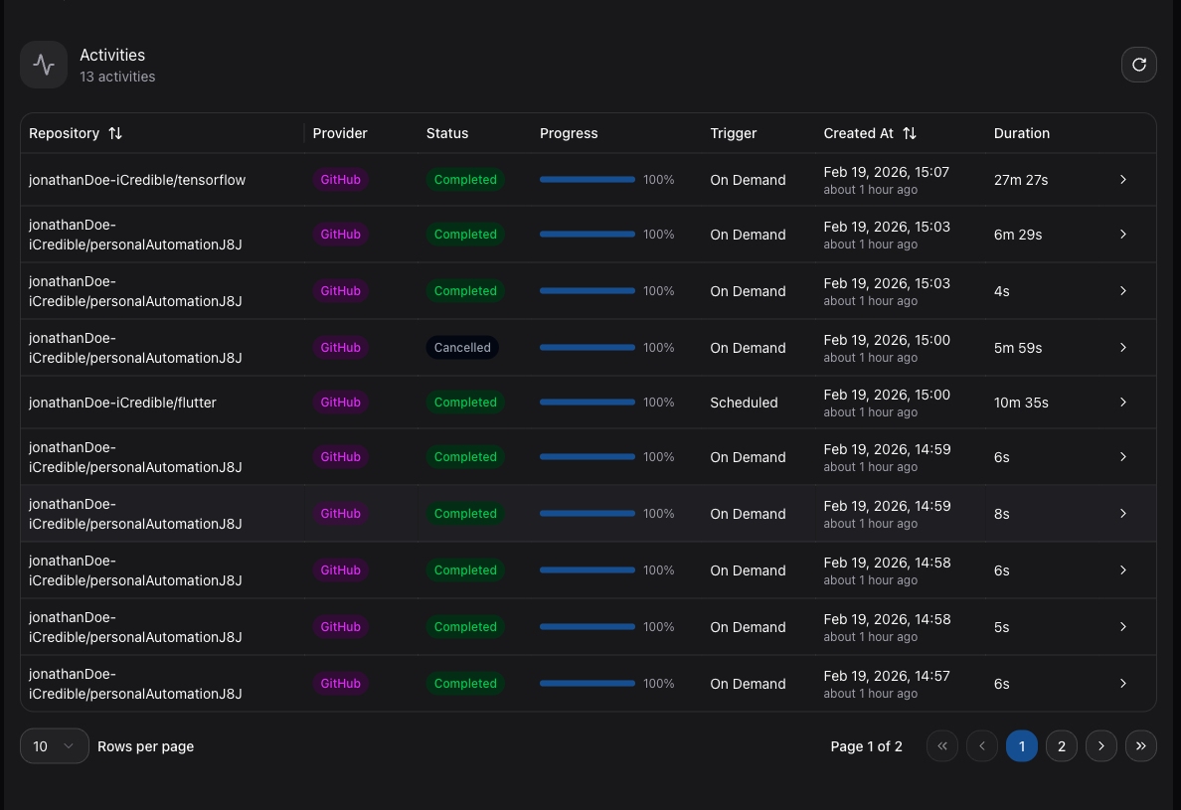The width and height of the screenshot is (1181, 810).
Task: Open the rows per page dropdown
Action: [x=55, y=745]
